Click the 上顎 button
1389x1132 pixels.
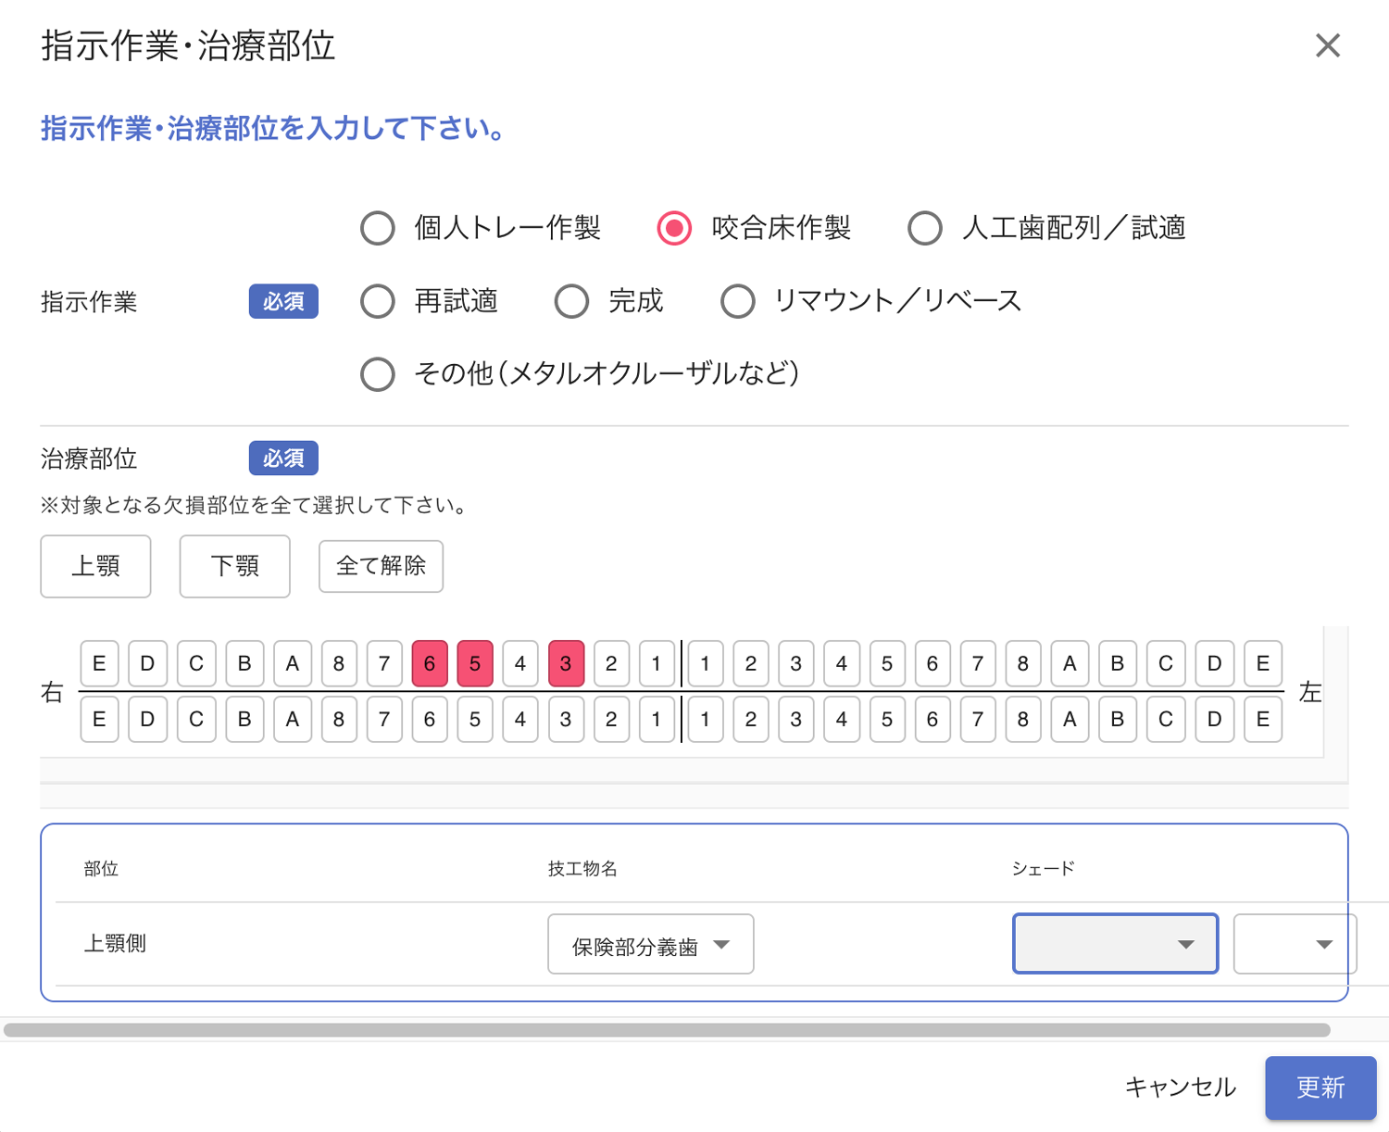[x=95, y=566]
